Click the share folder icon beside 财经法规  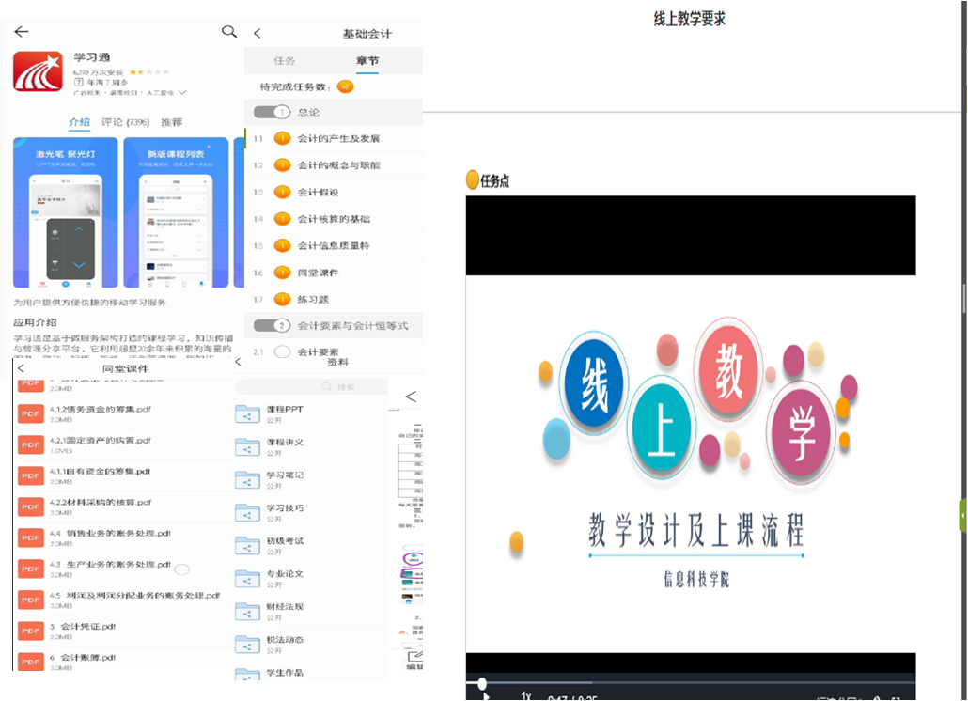click(x=246, y=611)
